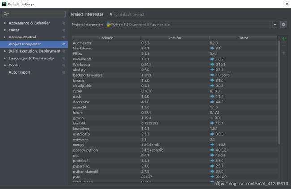Image resolution: width=291 pixels, height=189 pixels.
Task: Click the update arrow for matplotlib 3.0.3
Action: [x=212, y=134]
